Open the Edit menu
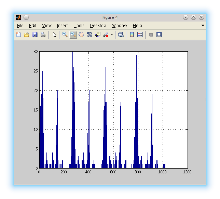The width and height of the screenshot is (220, 199). 32,26
